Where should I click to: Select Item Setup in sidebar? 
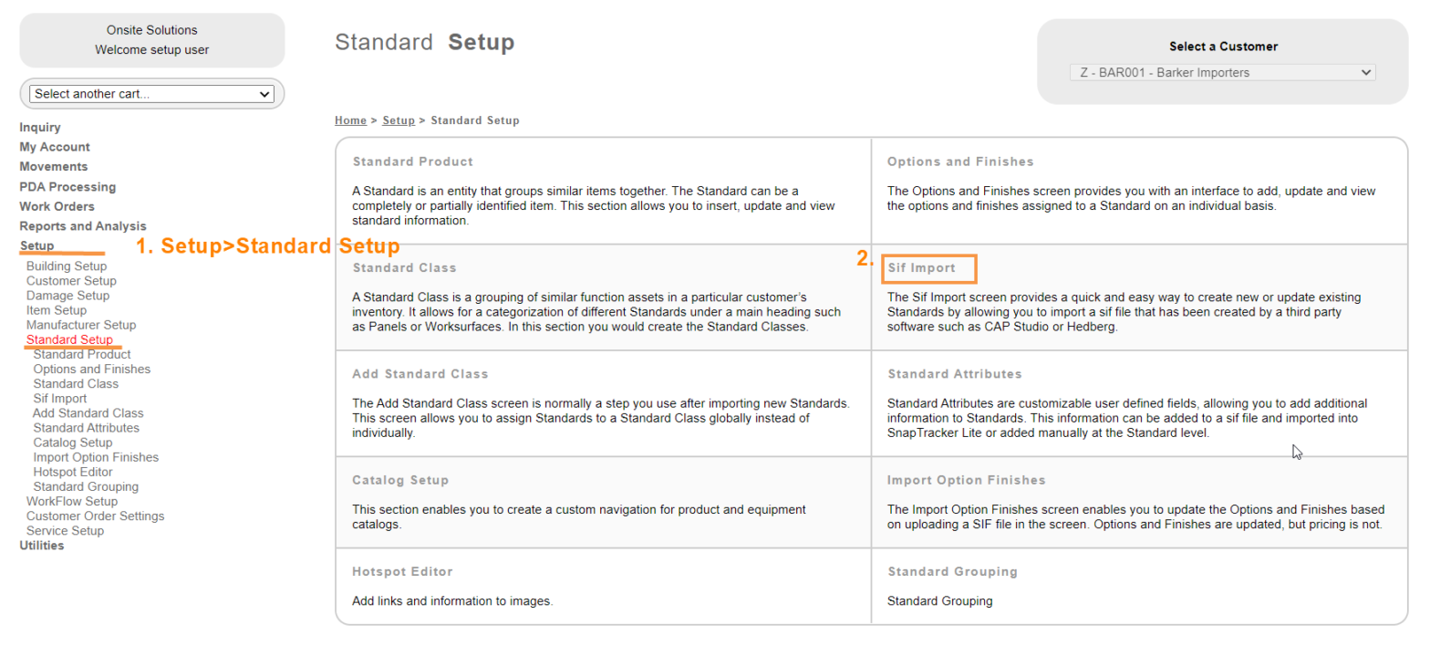coord(57,310)
